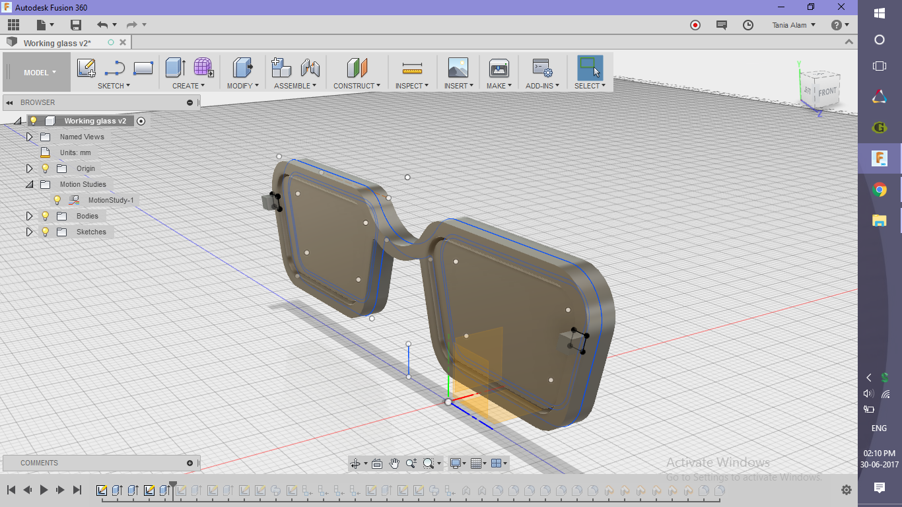Click the Create Form sculpt icon
Image resolution: width=902 pixels, height=507 pixels.
coord(203,67)
